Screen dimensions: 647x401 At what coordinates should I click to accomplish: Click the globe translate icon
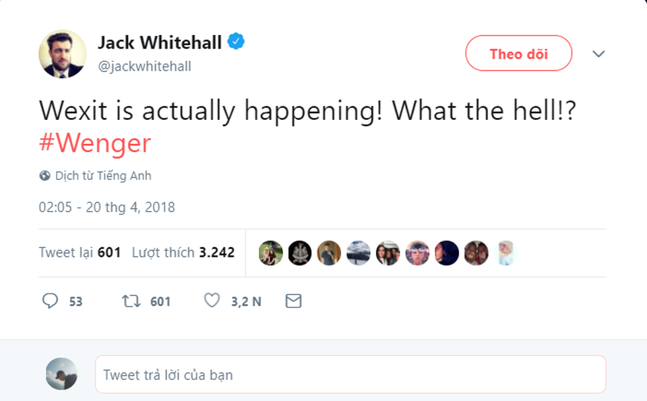(44, 176)
